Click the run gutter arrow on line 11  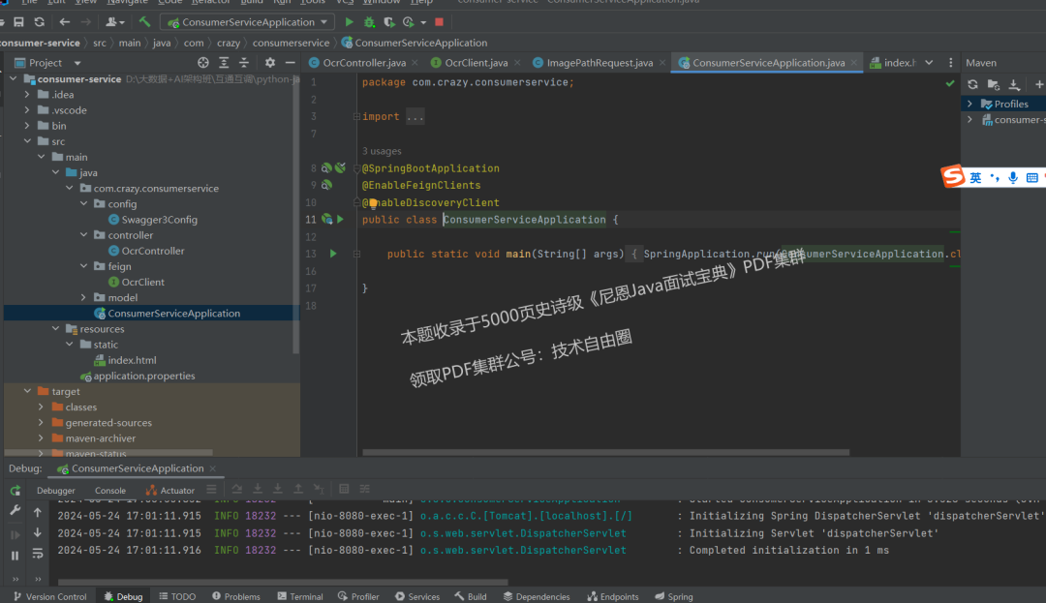[x=340, y=219]
